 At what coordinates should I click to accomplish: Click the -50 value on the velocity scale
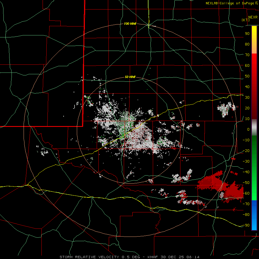click(x=246, y=183)
